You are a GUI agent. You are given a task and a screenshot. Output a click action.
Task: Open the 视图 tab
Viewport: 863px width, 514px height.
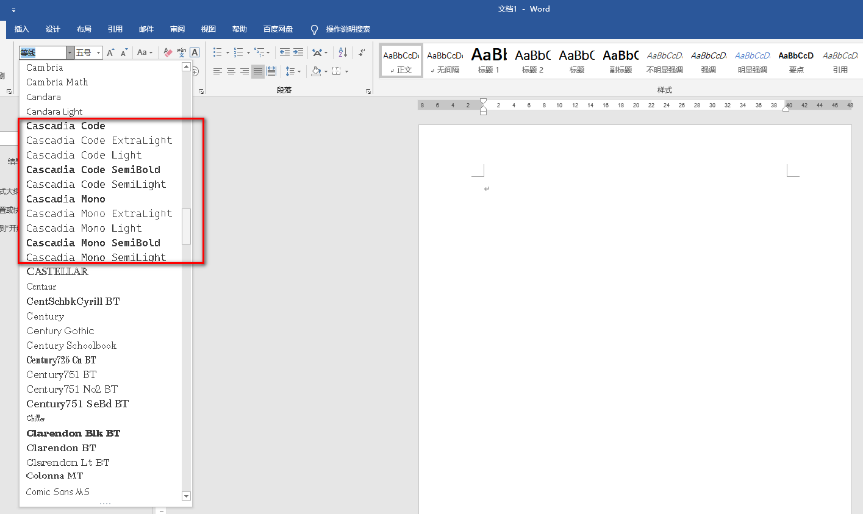click(209, 29)
